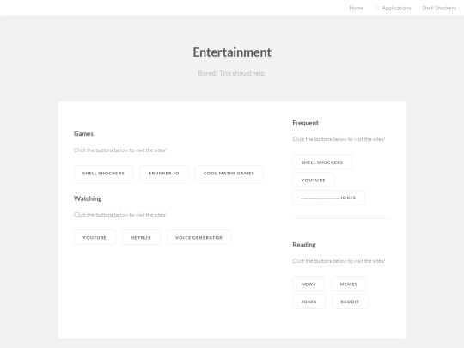Click the small icon beside Applications
464x348 pixels.
[377, 9]
